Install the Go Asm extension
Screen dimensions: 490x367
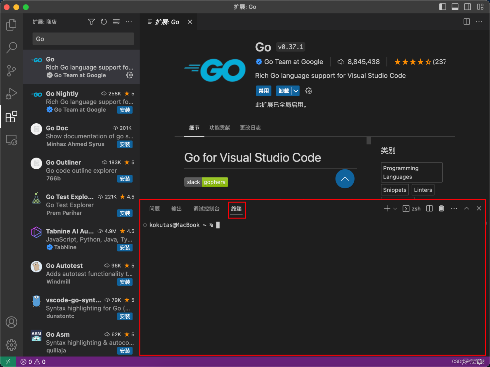[x=125, y=351]
